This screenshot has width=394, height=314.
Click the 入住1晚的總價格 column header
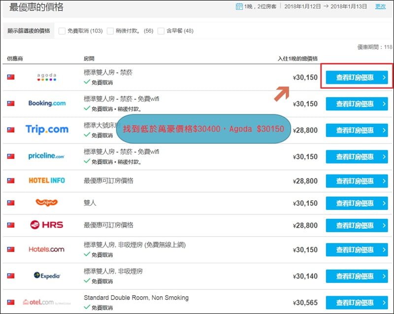coord(297,59)
